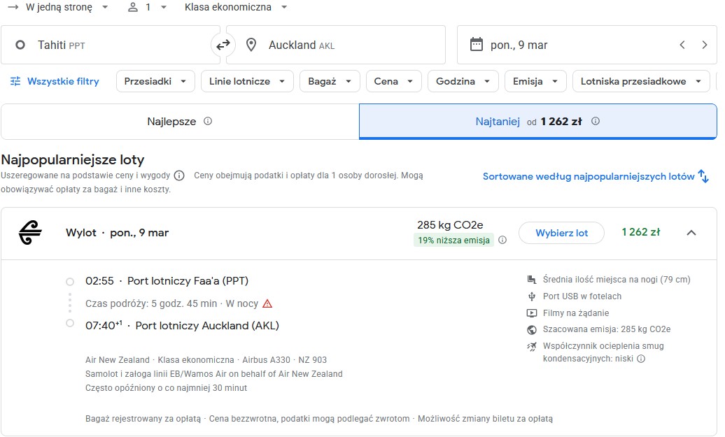The height and width of the screenshot is (437, 725).
Task: Edit the origin field Tahiti PPT
Action: (x=110, y=45)
